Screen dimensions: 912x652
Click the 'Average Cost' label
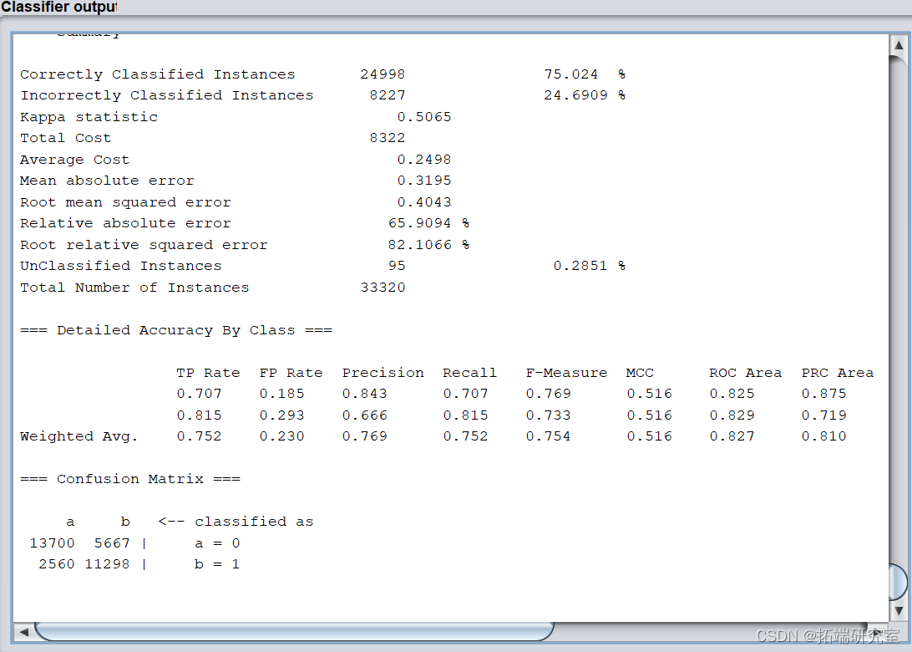(x=75, y=160)
